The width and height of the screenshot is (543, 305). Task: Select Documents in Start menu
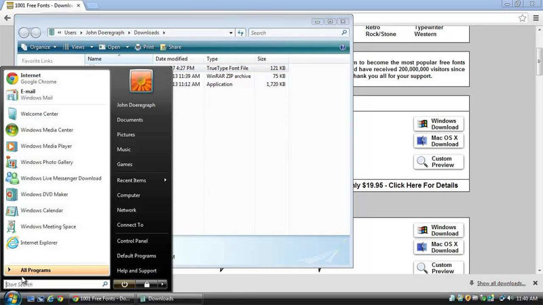point(130,120)
